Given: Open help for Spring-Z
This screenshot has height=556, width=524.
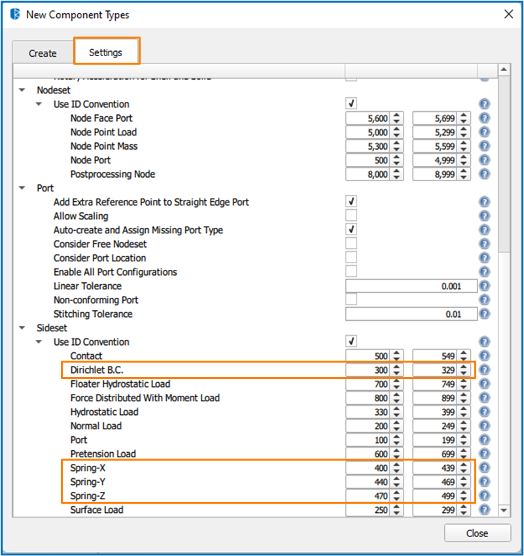Looking at the screenshot, I should pos(484,496).
